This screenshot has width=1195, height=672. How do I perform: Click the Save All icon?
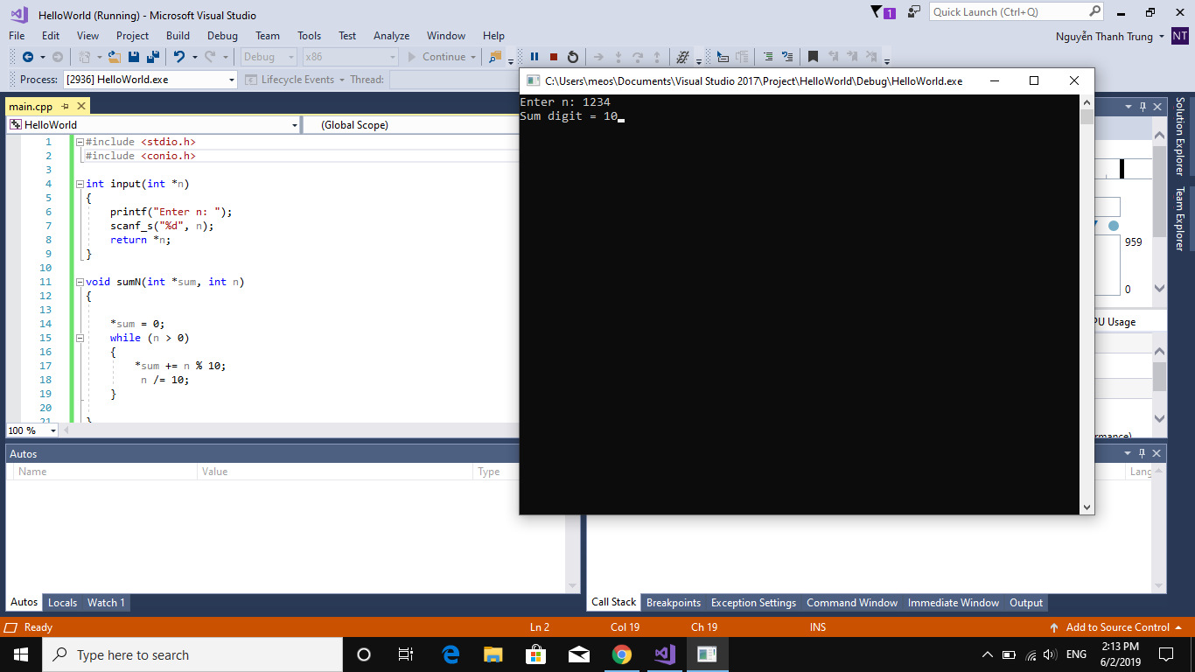pyautogui.click(x=153, y=57)
